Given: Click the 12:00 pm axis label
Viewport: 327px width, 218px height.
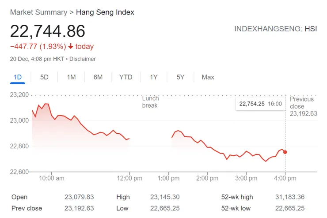Looking at the screenshot, I should 129,178.
